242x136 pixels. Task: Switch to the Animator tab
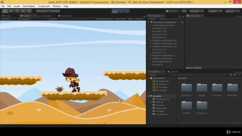[x=46, y=16]
